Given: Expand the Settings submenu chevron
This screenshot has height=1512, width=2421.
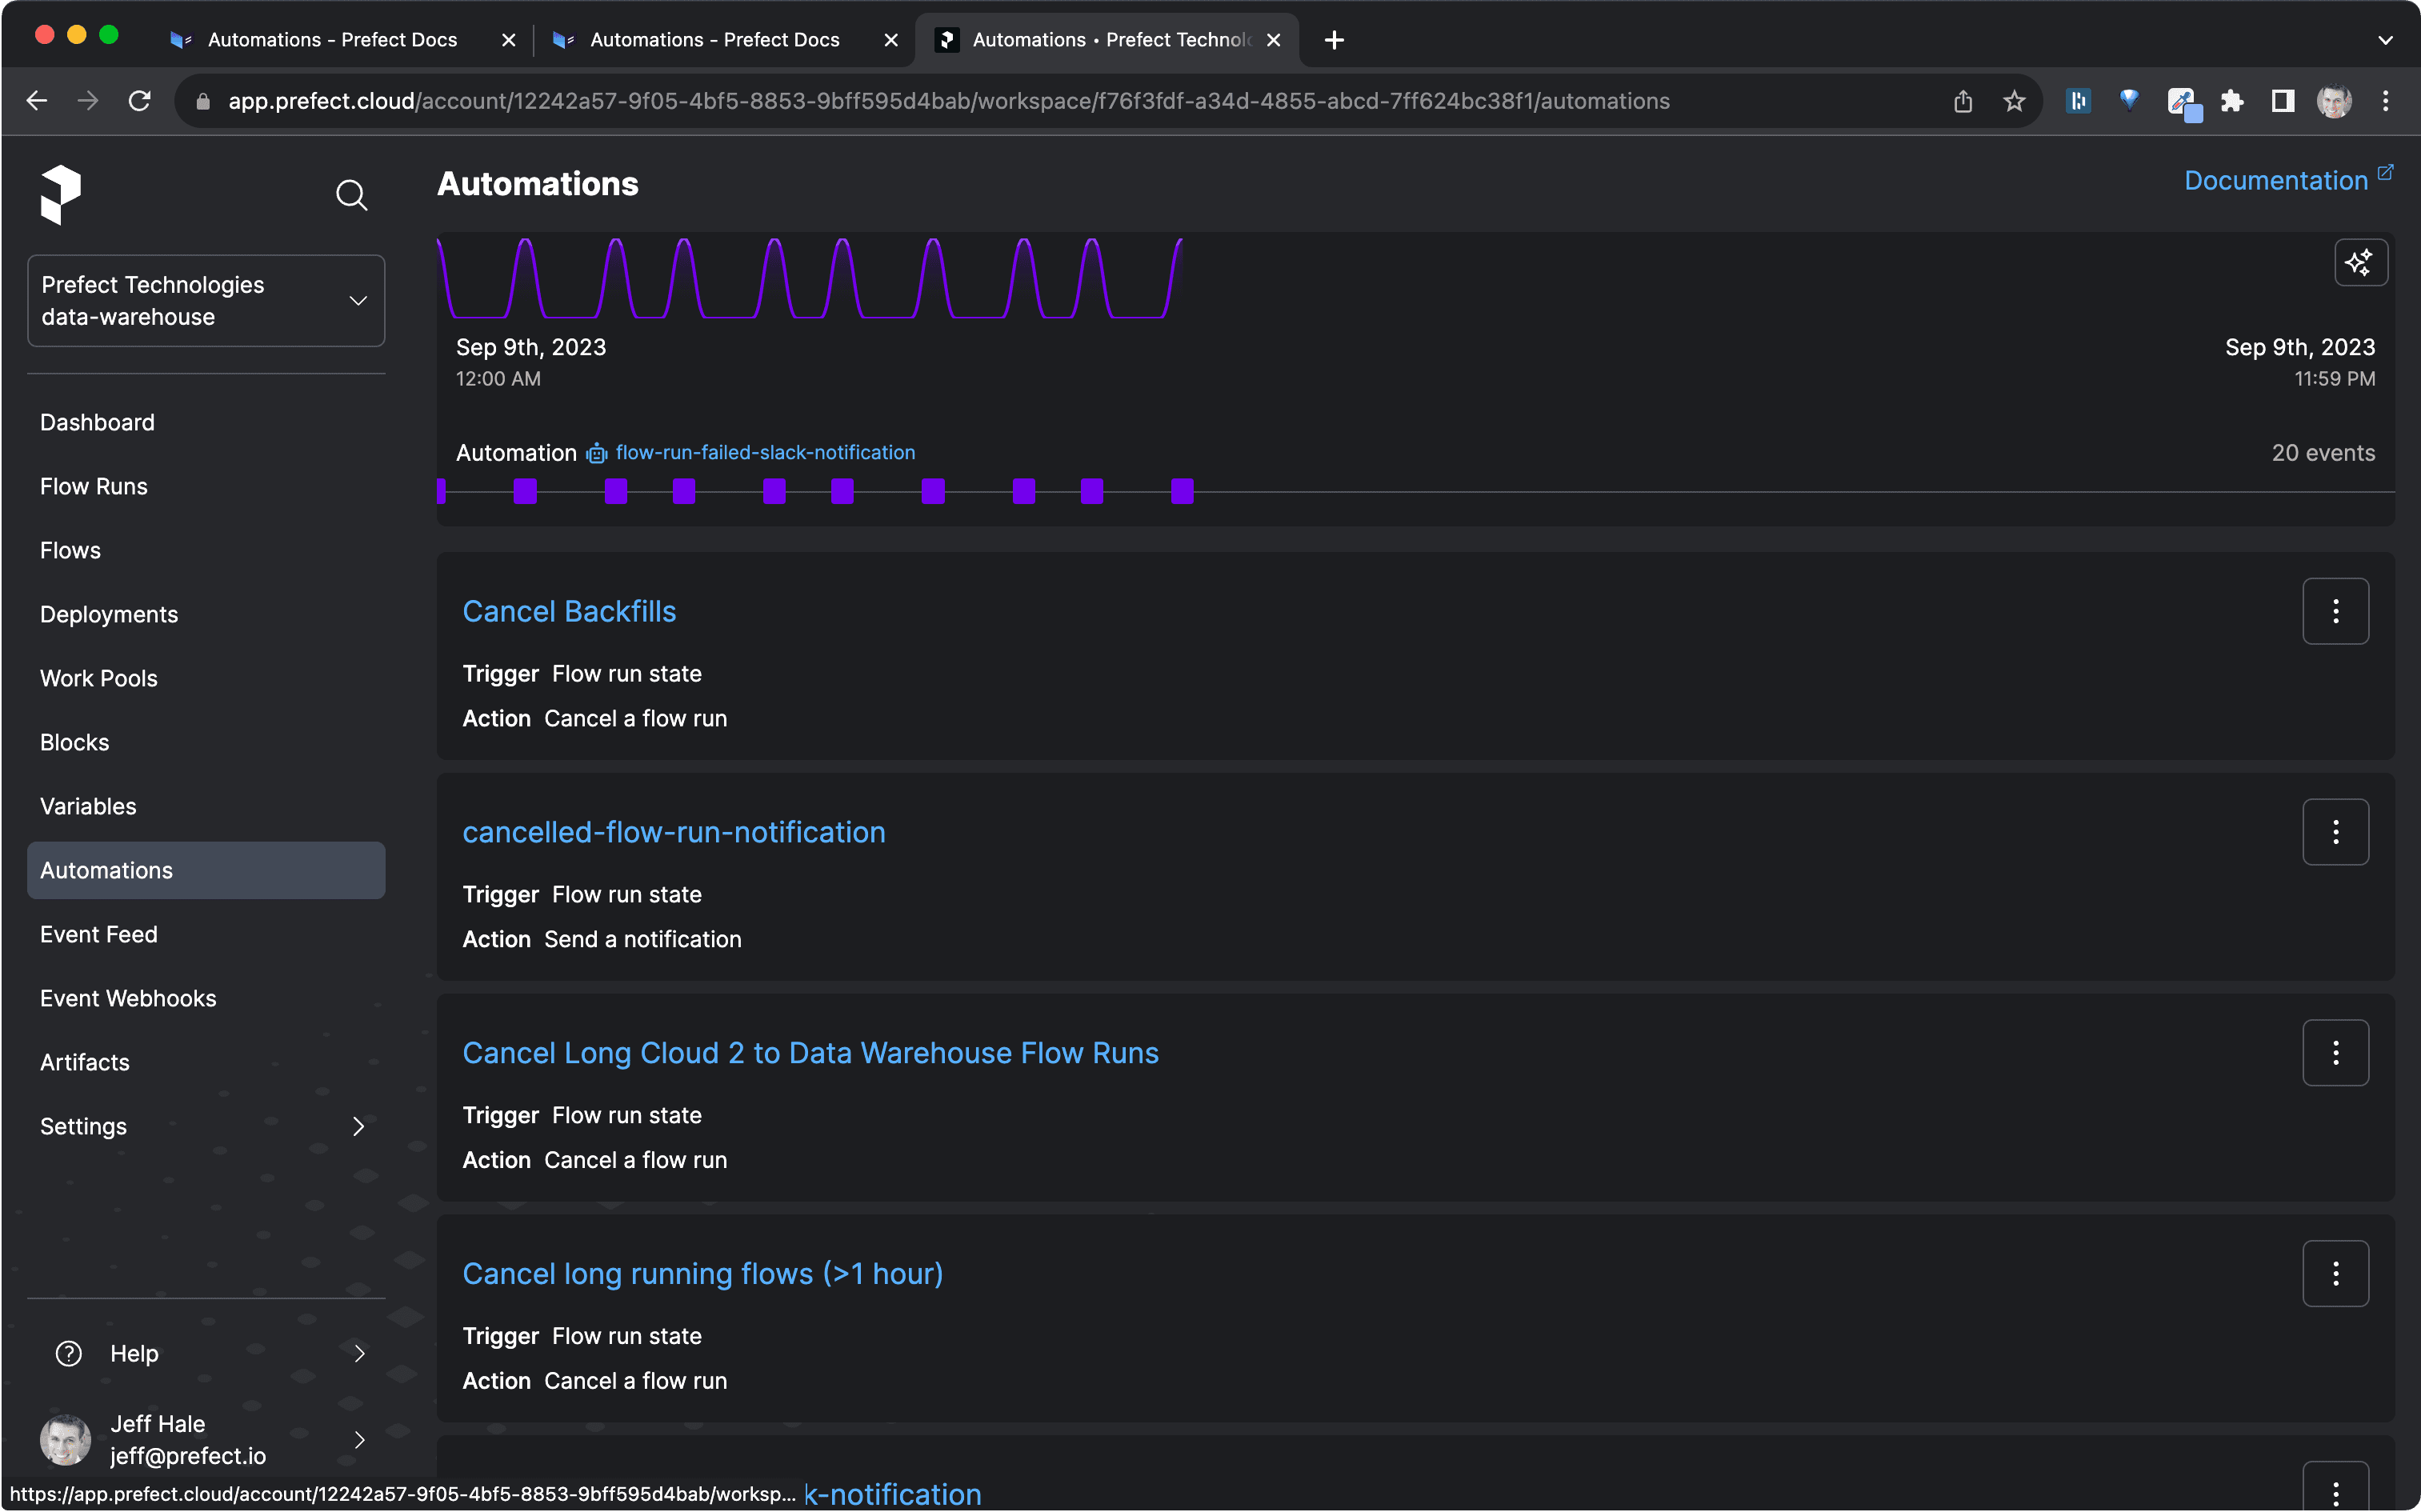Looking at the screenshot, I should click(x=358, y=1127).
